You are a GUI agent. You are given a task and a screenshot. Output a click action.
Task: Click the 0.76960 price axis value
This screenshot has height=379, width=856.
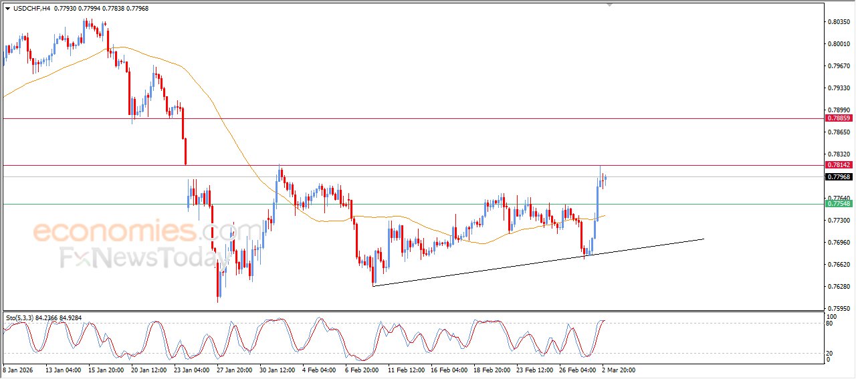click(x=839, y=243)
